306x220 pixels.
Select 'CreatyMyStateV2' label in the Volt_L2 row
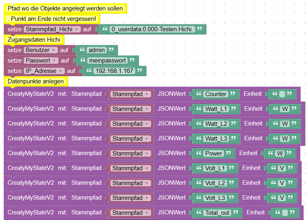point(31,183)
